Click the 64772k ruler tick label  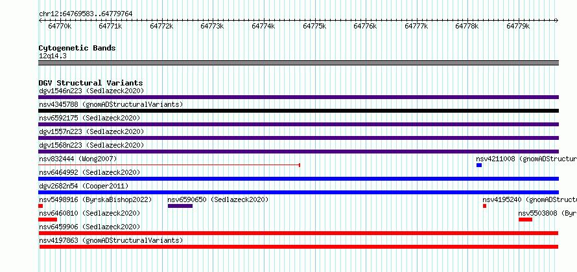click(x=161, y=26)
